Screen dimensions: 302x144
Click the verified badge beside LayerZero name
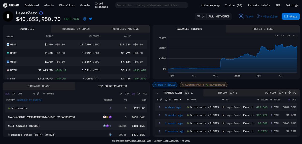[41, 13]
